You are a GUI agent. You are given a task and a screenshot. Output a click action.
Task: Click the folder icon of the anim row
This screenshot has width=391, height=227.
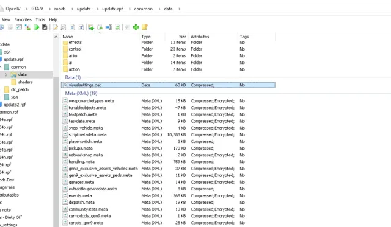(65, 55)
